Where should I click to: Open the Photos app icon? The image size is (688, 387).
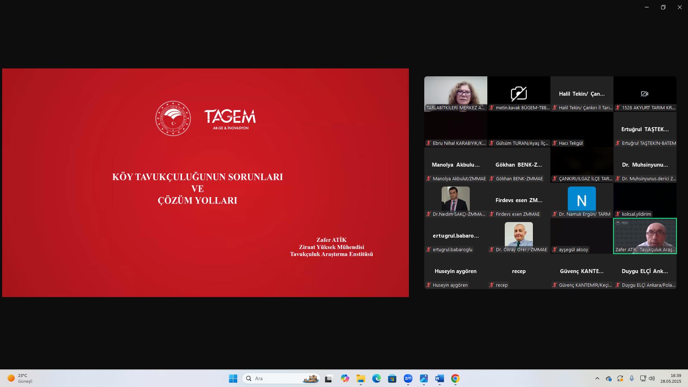point(424,378)
